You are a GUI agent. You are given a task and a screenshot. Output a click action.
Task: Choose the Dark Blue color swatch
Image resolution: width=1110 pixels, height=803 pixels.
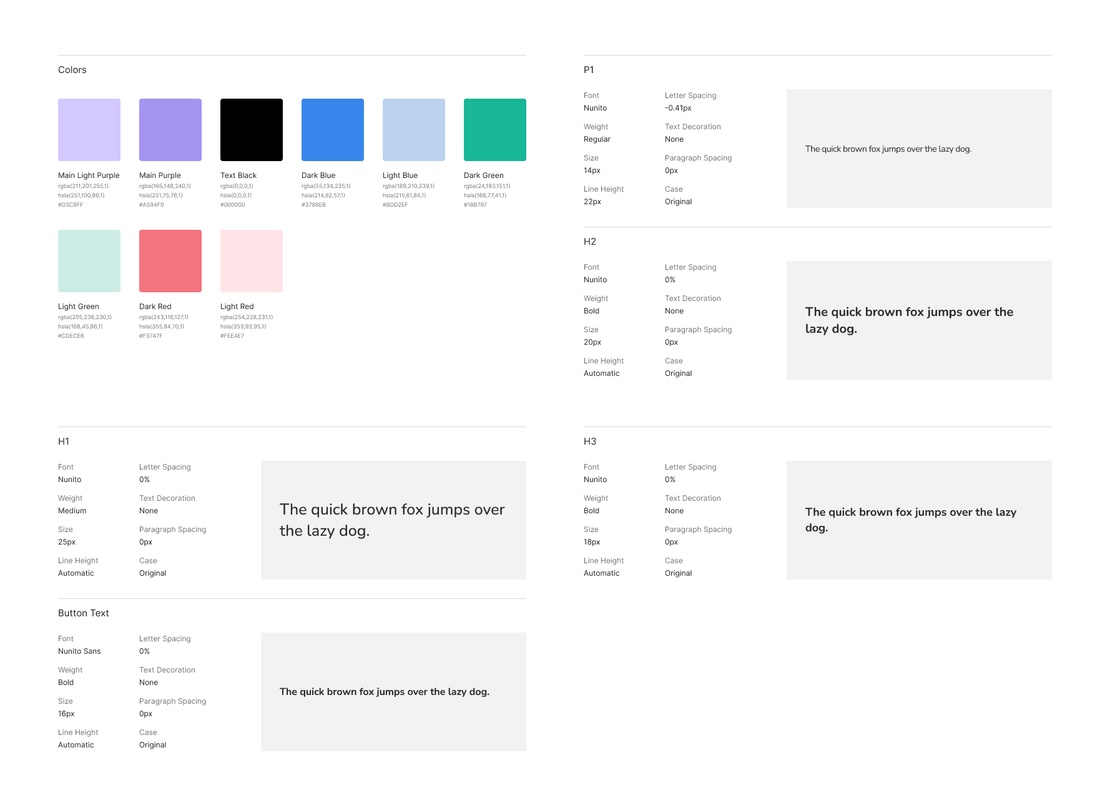[333, 130]
